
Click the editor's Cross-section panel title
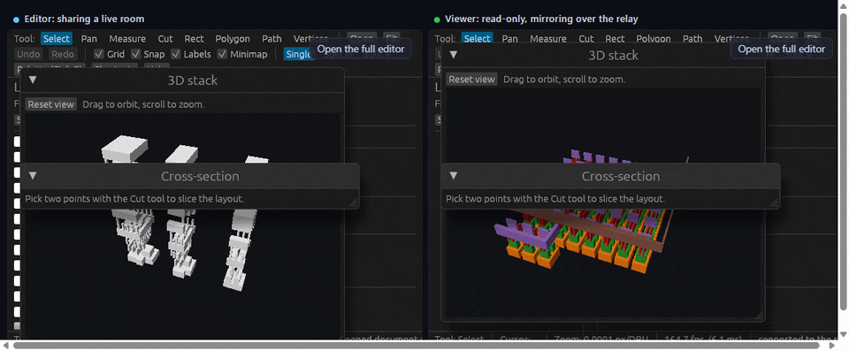pyautogui.click(x=200, y=176)
